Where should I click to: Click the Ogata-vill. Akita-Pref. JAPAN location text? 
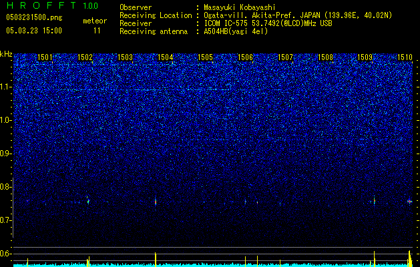click(298, 15)
